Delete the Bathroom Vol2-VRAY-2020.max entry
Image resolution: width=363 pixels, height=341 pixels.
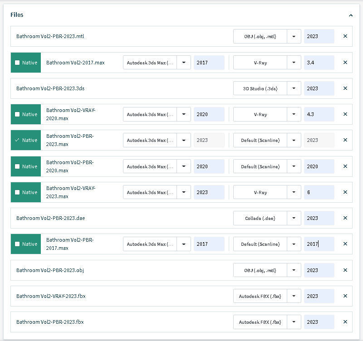345,114
